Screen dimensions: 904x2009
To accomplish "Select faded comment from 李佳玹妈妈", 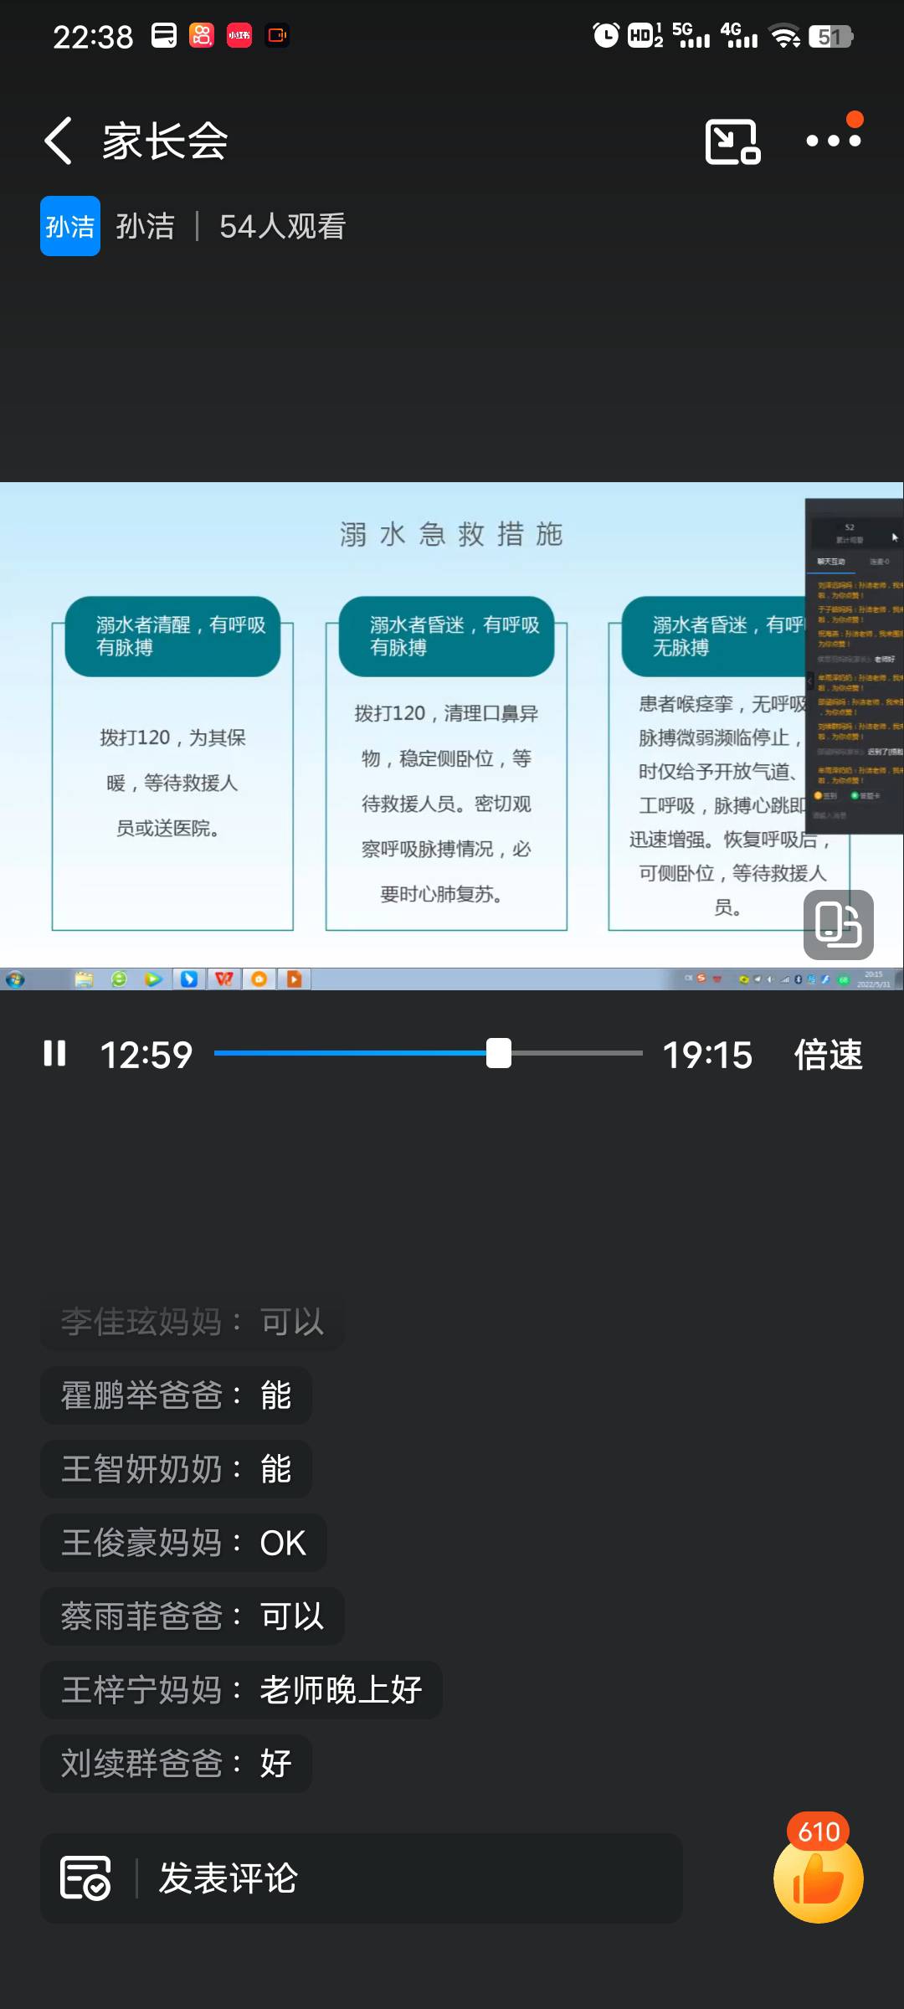I will click(193, 1322).
